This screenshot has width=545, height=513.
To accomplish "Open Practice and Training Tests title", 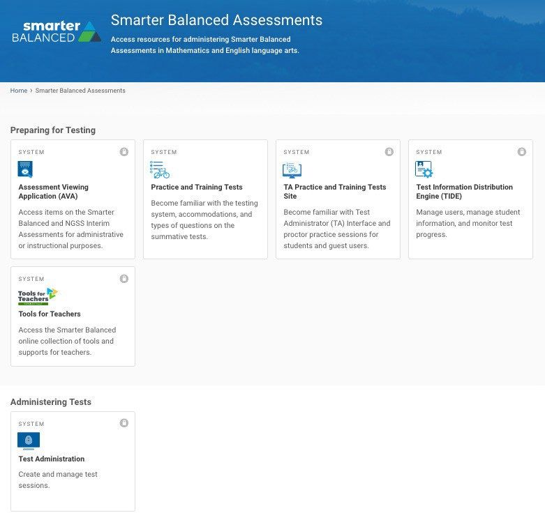I will point(197,187).
